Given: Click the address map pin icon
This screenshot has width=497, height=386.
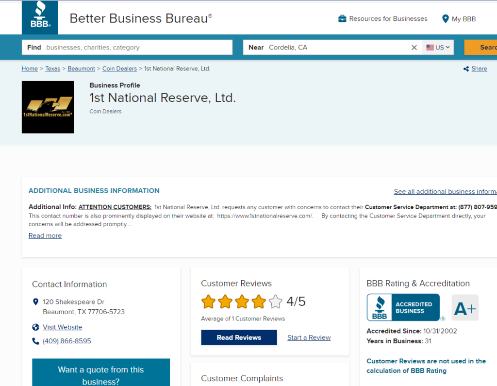Looking at the screenshot, I should (x=35, y=302).
